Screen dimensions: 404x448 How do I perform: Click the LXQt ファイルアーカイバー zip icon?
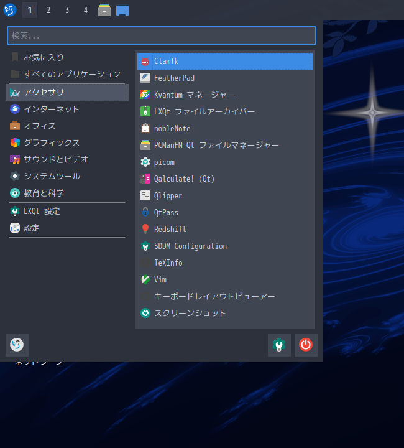145,112
